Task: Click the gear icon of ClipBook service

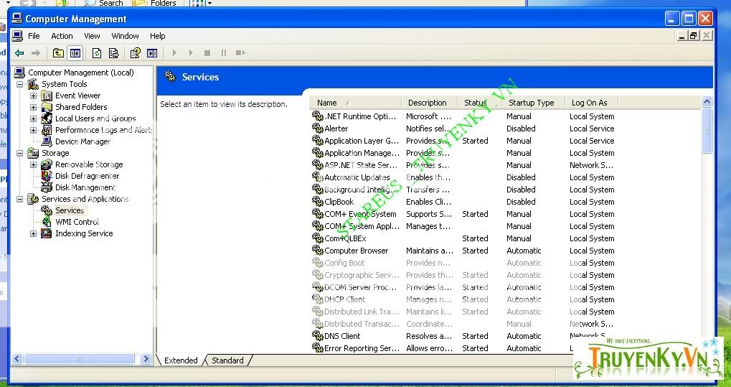Action: [x=318, y=201]
